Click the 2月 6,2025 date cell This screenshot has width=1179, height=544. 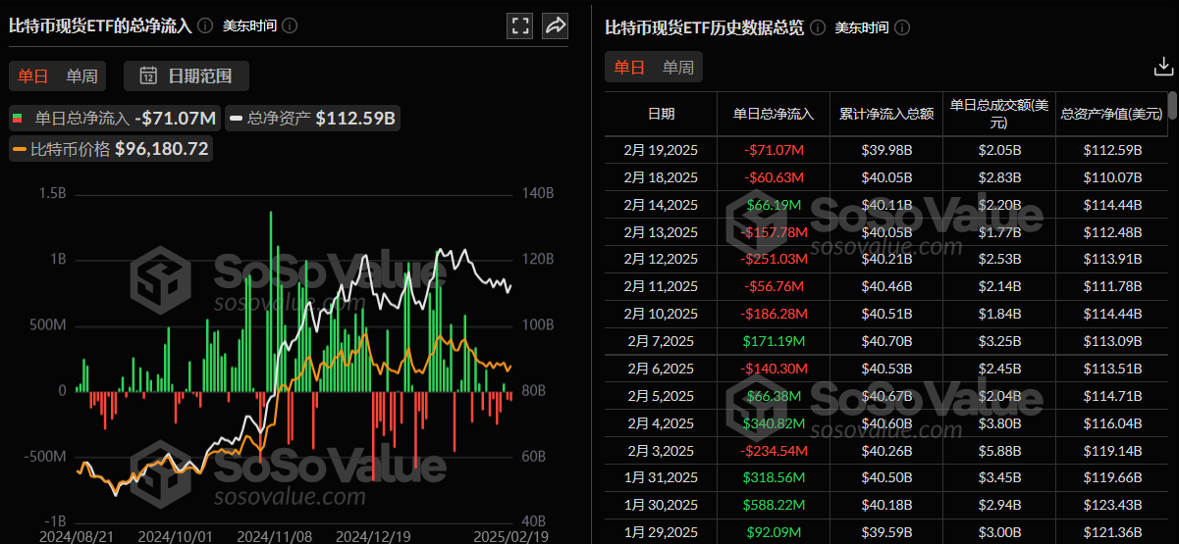tap(661, 369)
